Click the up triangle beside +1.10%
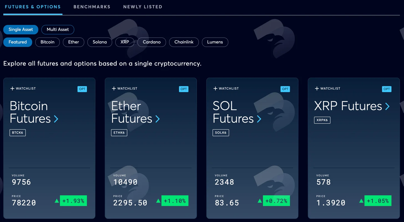This screenshot has height=222, width=404. 158,201
